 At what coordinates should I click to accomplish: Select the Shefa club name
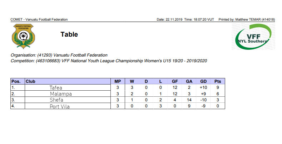pos(56,100)
